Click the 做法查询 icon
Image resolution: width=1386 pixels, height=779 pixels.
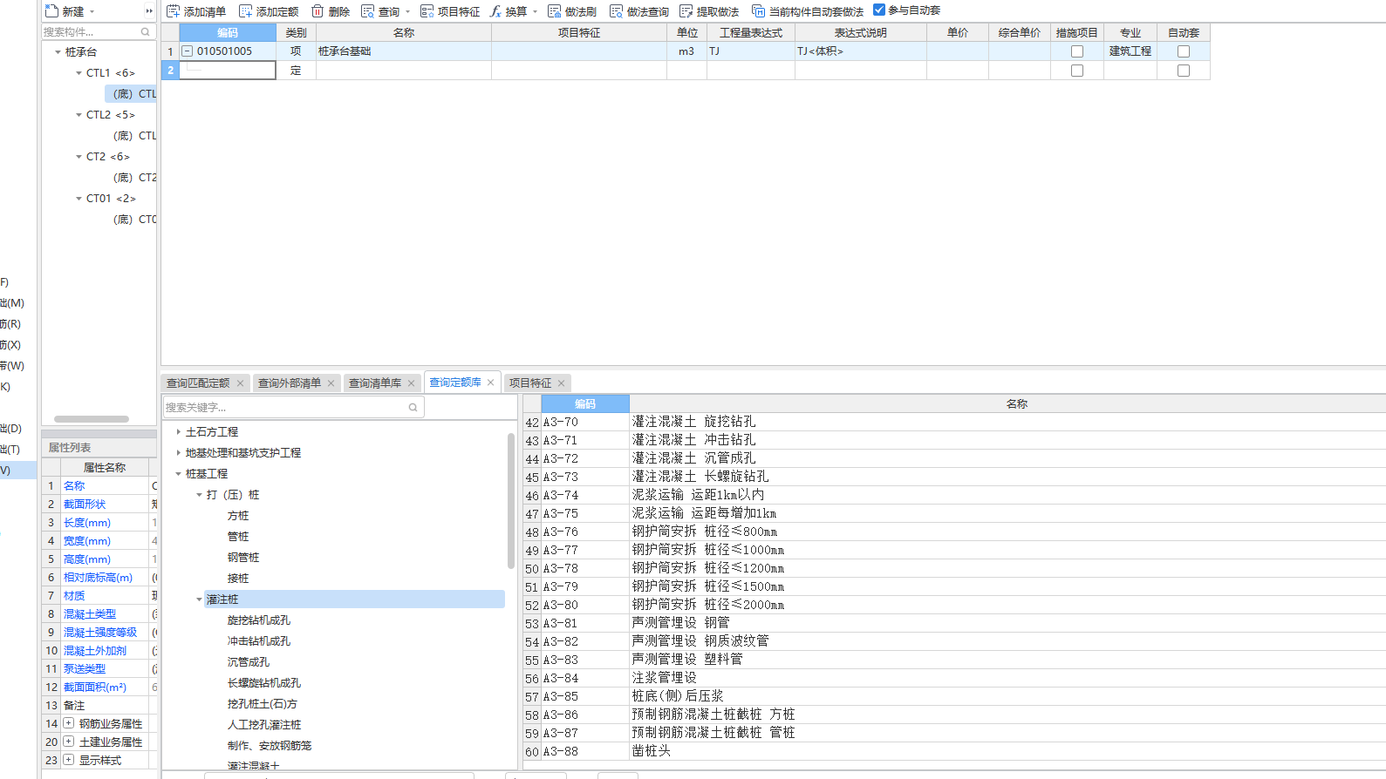617,11
